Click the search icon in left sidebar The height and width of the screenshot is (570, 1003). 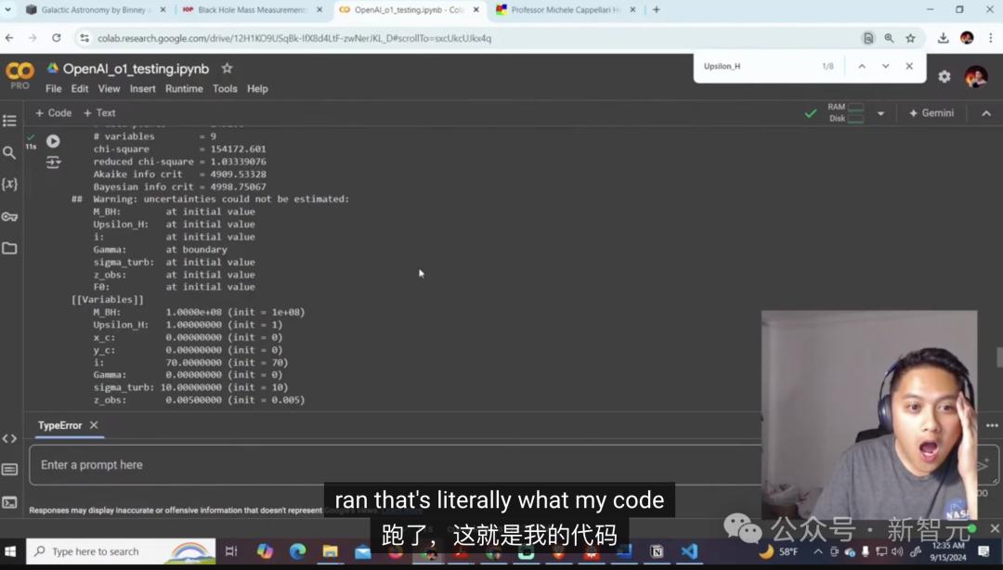click(9, 152)
